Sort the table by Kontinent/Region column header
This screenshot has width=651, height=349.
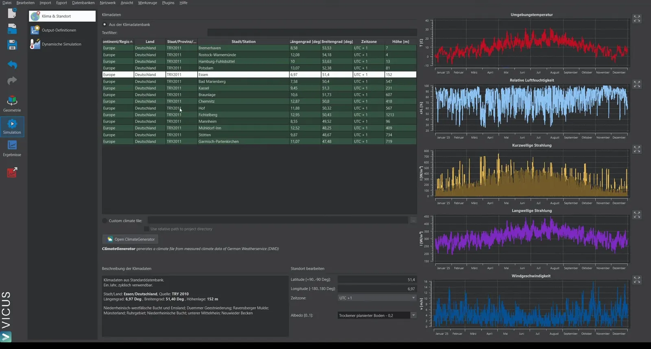click(118, 41)
